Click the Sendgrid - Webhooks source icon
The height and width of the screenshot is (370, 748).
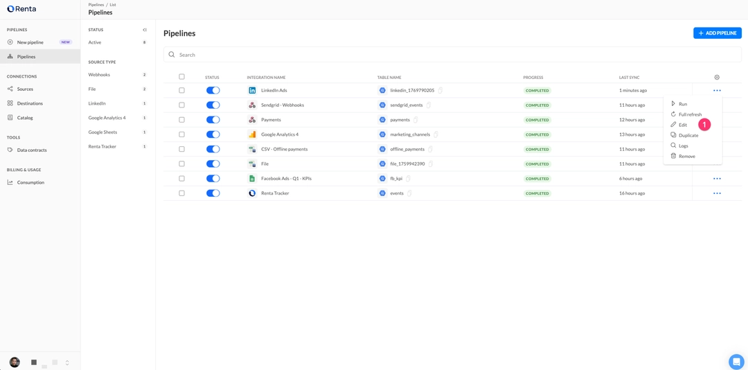tap(252, 105)
